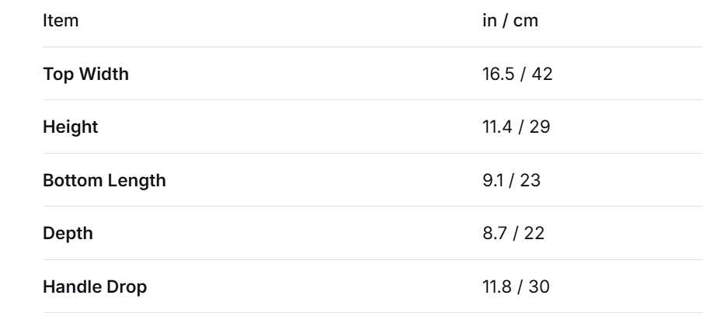Select the Bottom Length row label

[104, 180]
